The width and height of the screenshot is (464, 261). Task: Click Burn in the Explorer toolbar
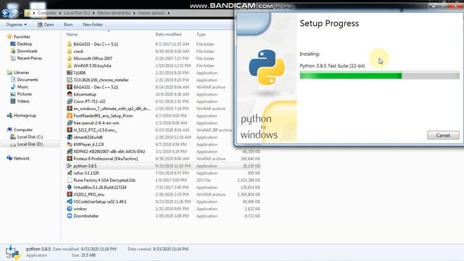click(x=68, y=25)
